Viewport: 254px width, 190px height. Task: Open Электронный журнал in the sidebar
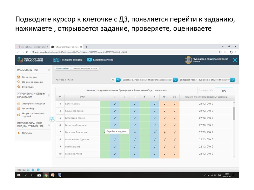tap(33, 104)
